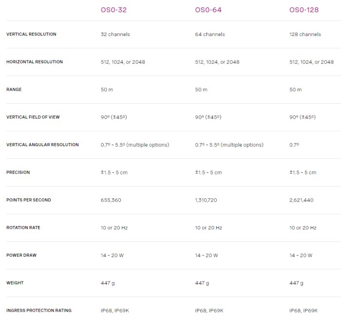This screenshot has height=320, width=341.
Task: Click the Vertical Resolution row label
Action: pos(31,35)
